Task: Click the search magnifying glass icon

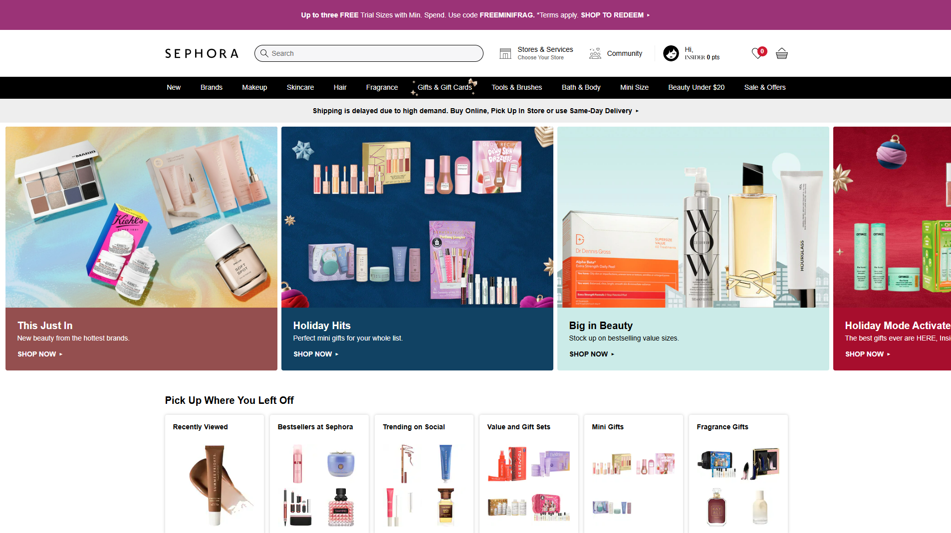Action: (264, 53)
